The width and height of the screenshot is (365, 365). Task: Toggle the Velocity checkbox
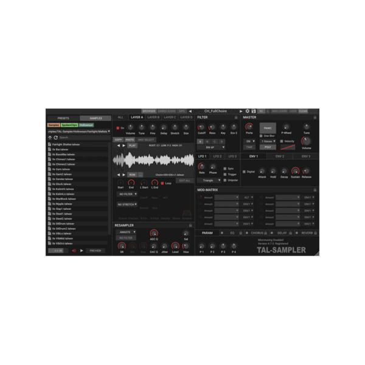(282, 141)
